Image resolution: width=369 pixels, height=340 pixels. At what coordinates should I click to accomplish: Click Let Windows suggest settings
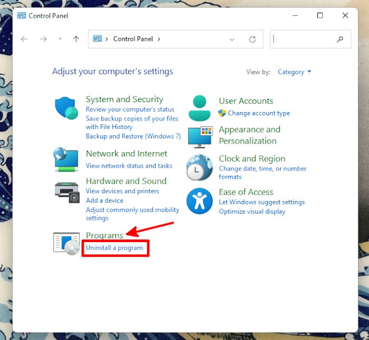tap(261, 202)
